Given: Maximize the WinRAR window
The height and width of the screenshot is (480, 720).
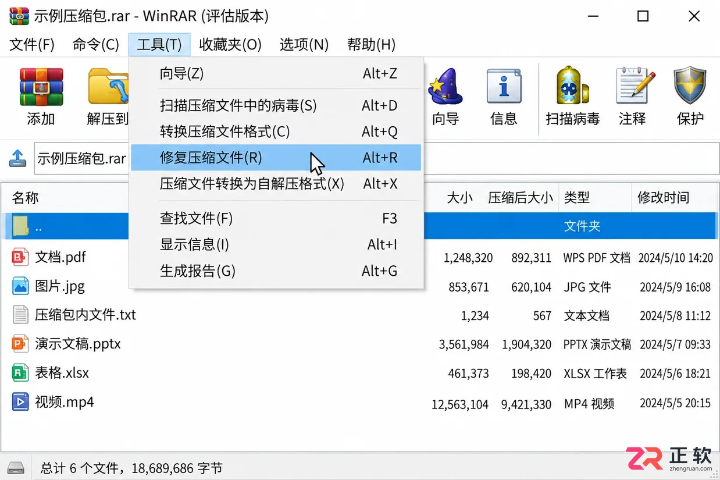Looking at the screenshot, I should tap(643, 16).
